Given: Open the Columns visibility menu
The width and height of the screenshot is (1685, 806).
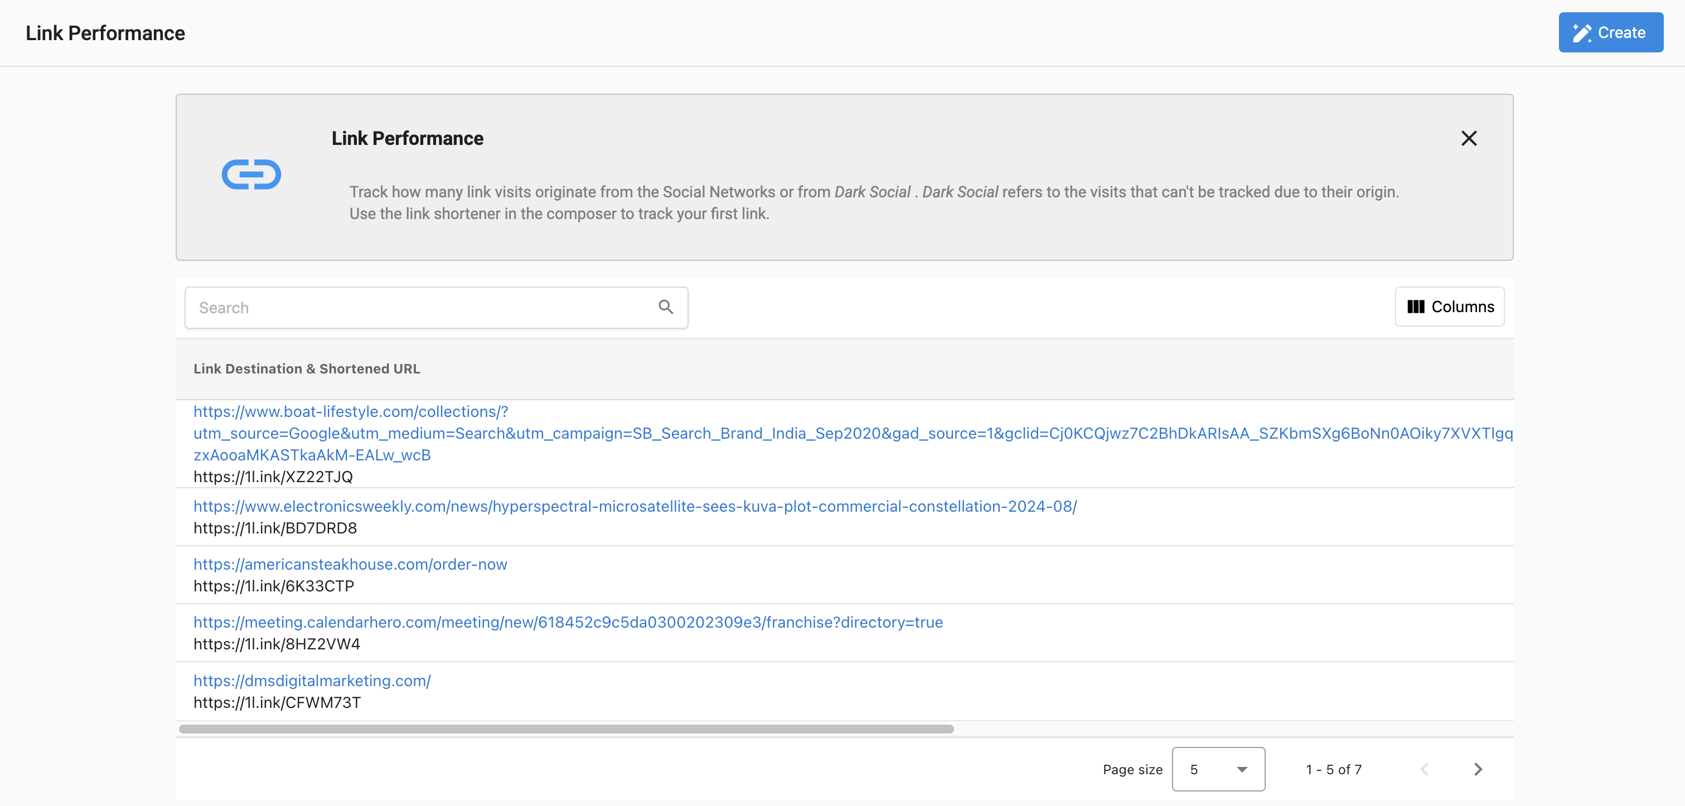Looking at the screenshot, I should click(1449, 307).
